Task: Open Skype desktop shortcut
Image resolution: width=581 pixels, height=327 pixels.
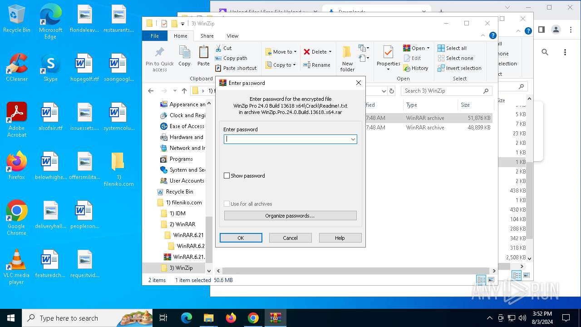Action: (x=50, y=68)
